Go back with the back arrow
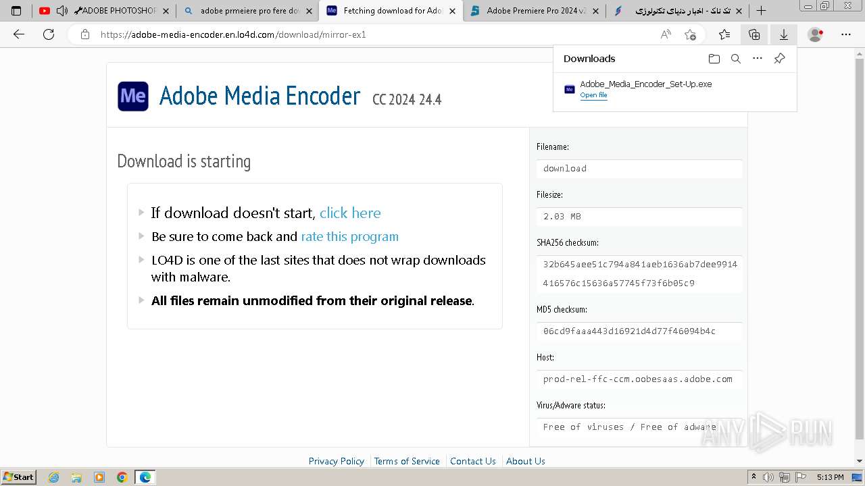The height and width of the screenshot is (486, 865). [19, 34]
